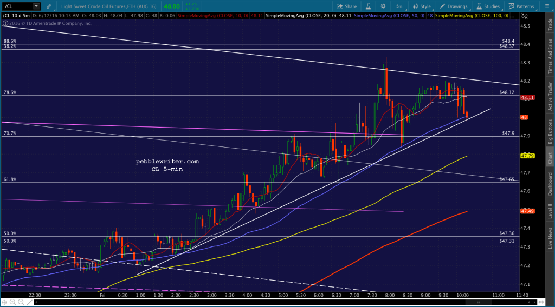Click the right scroll arrow at scrollbar end
The height and width of the screenshot is (307, 555).
pos(534,302)
